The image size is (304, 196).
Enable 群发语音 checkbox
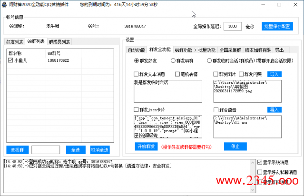coord(216,110)
